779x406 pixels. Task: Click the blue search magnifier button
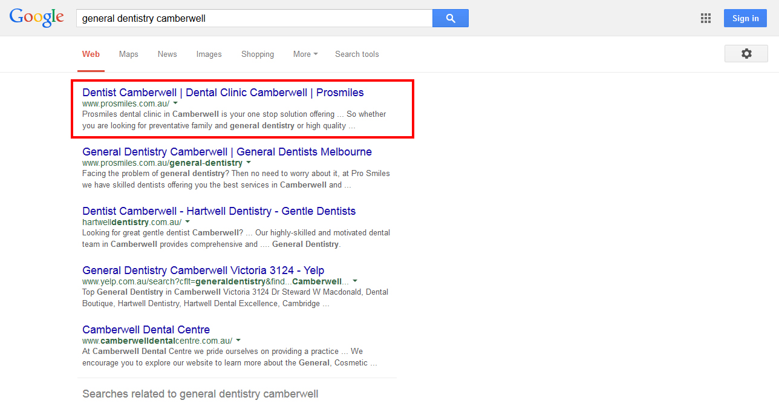point(451,18)
